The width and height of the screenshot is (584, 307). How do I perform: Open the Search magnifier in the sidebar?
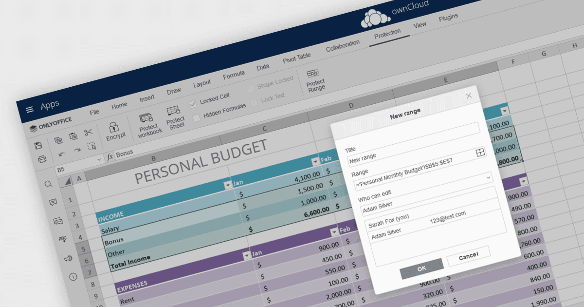click(x=48, y=184)
